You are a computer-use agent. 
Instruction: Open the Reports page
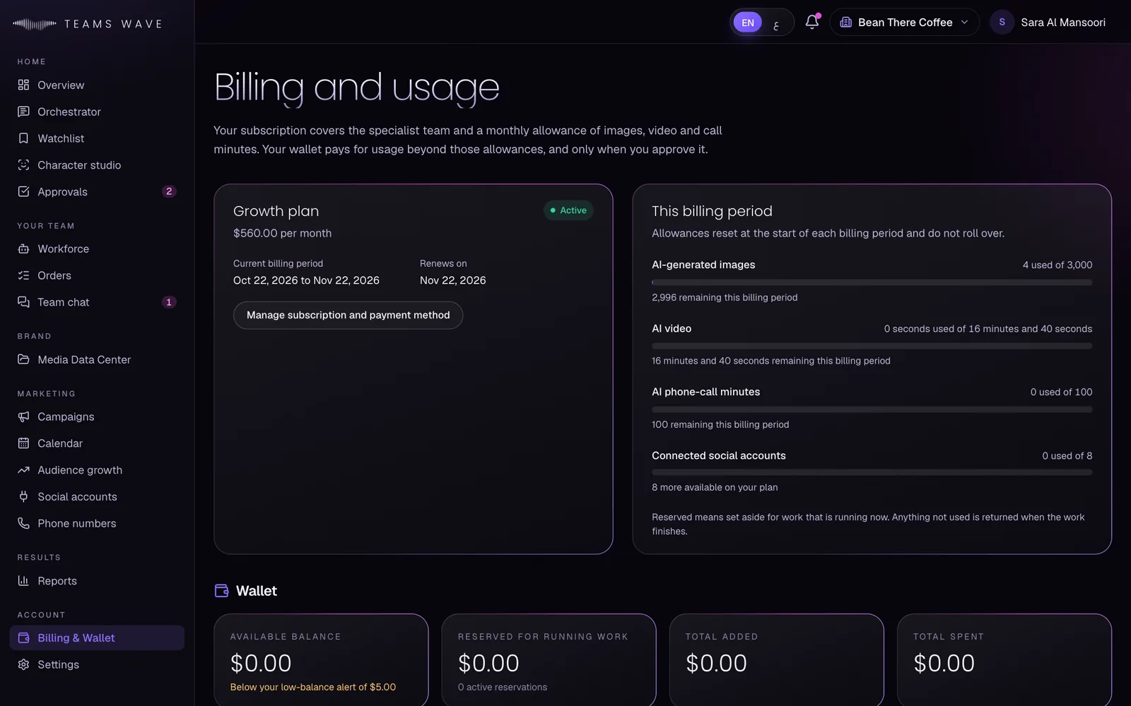click(97, 581)
